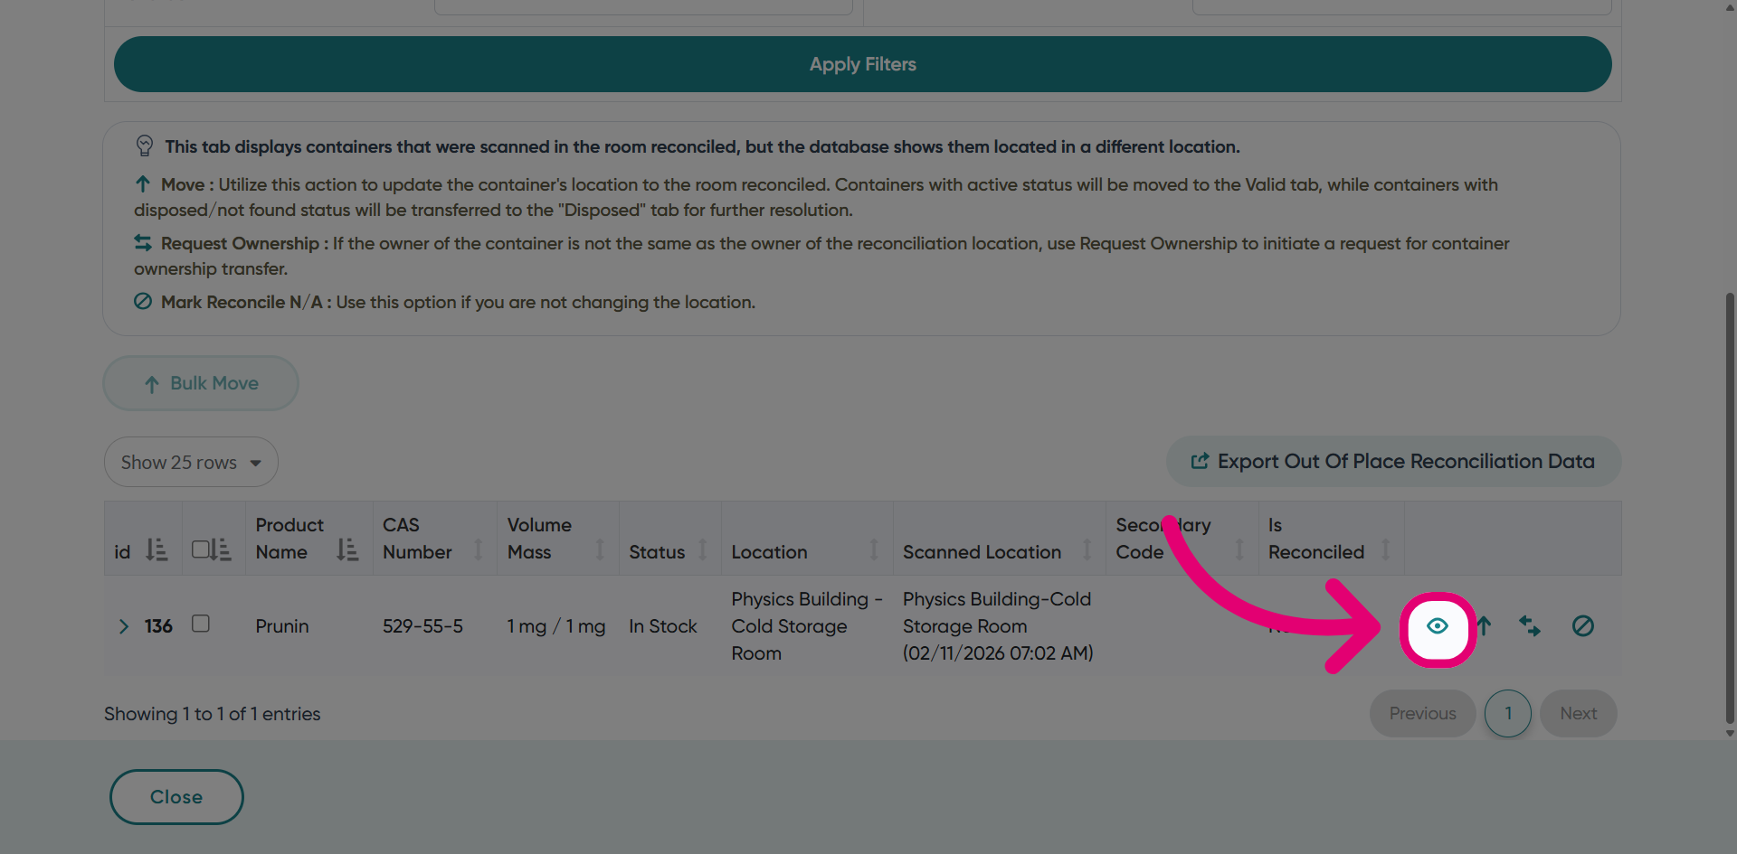Sort table by id column icon

[157, 550]
